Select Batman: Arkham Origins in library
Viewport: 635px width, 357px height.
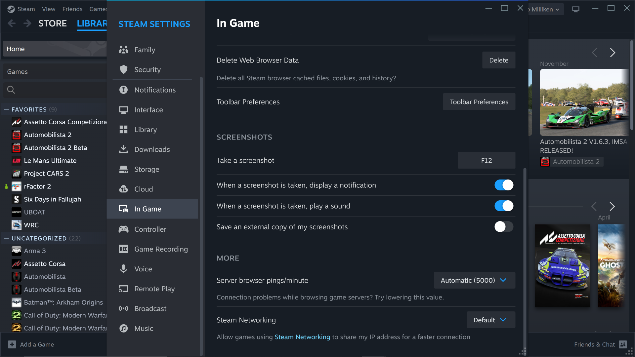pos(63,302)
